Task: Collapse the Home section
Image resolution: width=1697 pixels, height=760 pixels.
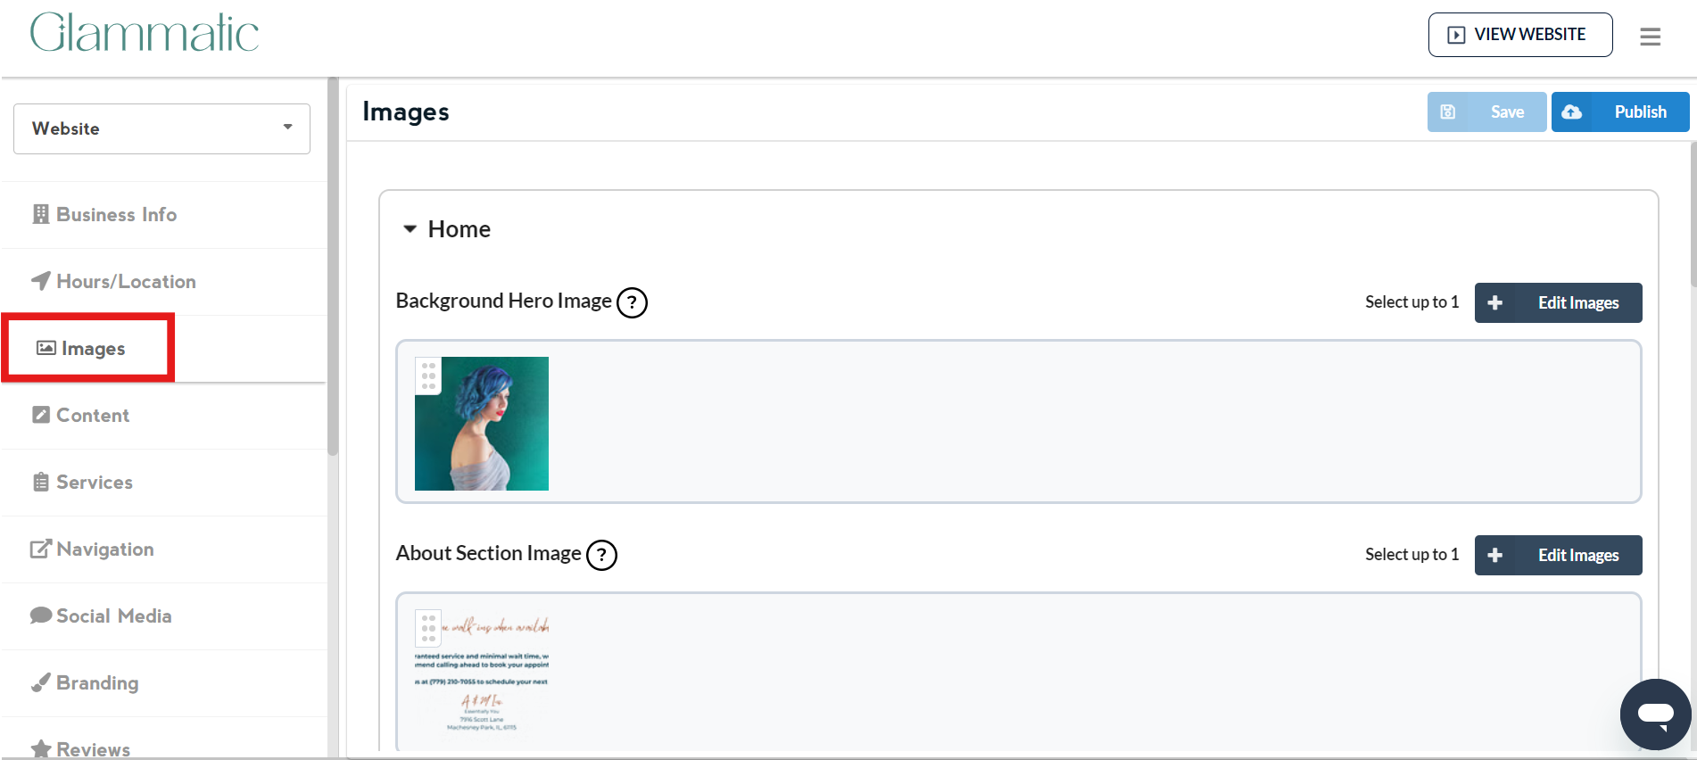Action: click(x=410, y=229)
